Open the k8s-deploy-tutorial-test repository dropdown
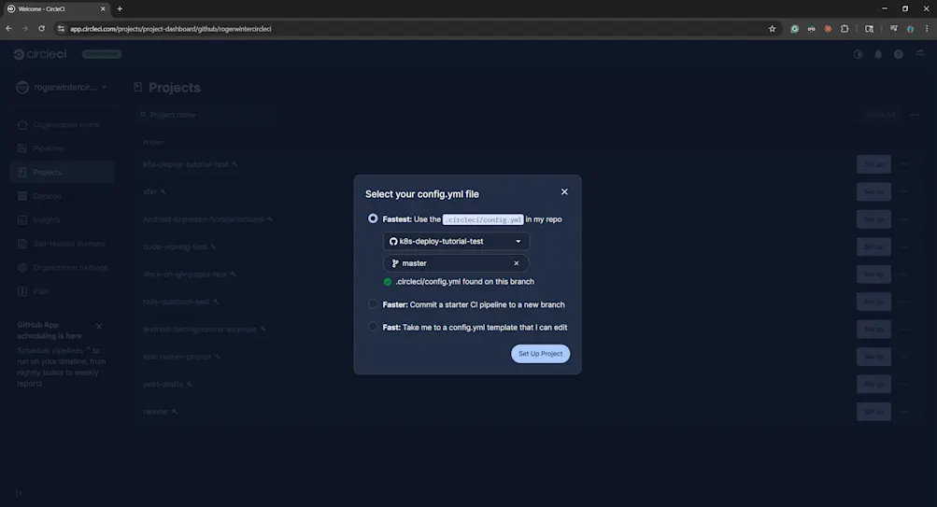 click(x=456, y=241)
